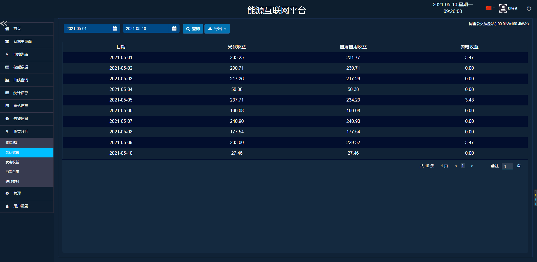Click the lightning icon for 电站列表

click(7, 55)
